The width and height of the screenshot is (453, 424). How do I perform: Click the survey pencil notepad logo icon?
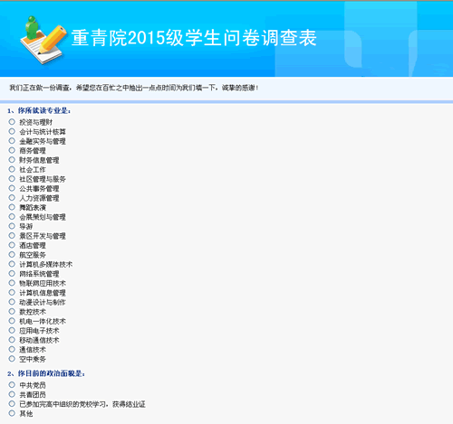[x=43, y=40]
